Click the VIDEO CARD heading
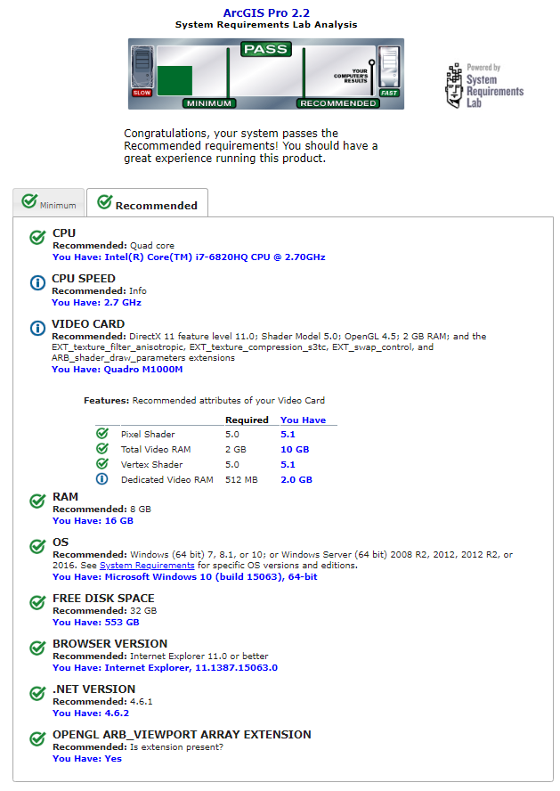This screenshot has width=560, height=791. 88,324
